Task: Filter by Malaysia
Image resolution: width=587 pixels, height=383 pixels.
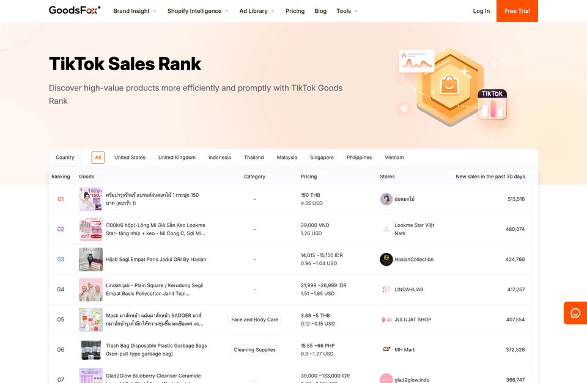Action: click(x=287, y=158)
